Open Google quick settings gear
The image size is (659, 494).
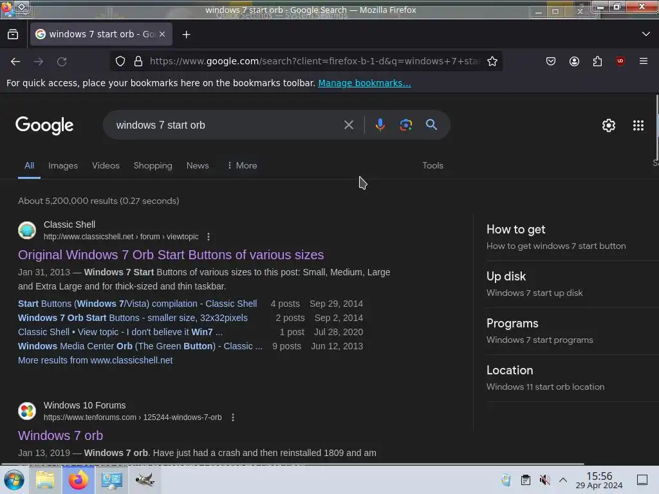(609, 125)
